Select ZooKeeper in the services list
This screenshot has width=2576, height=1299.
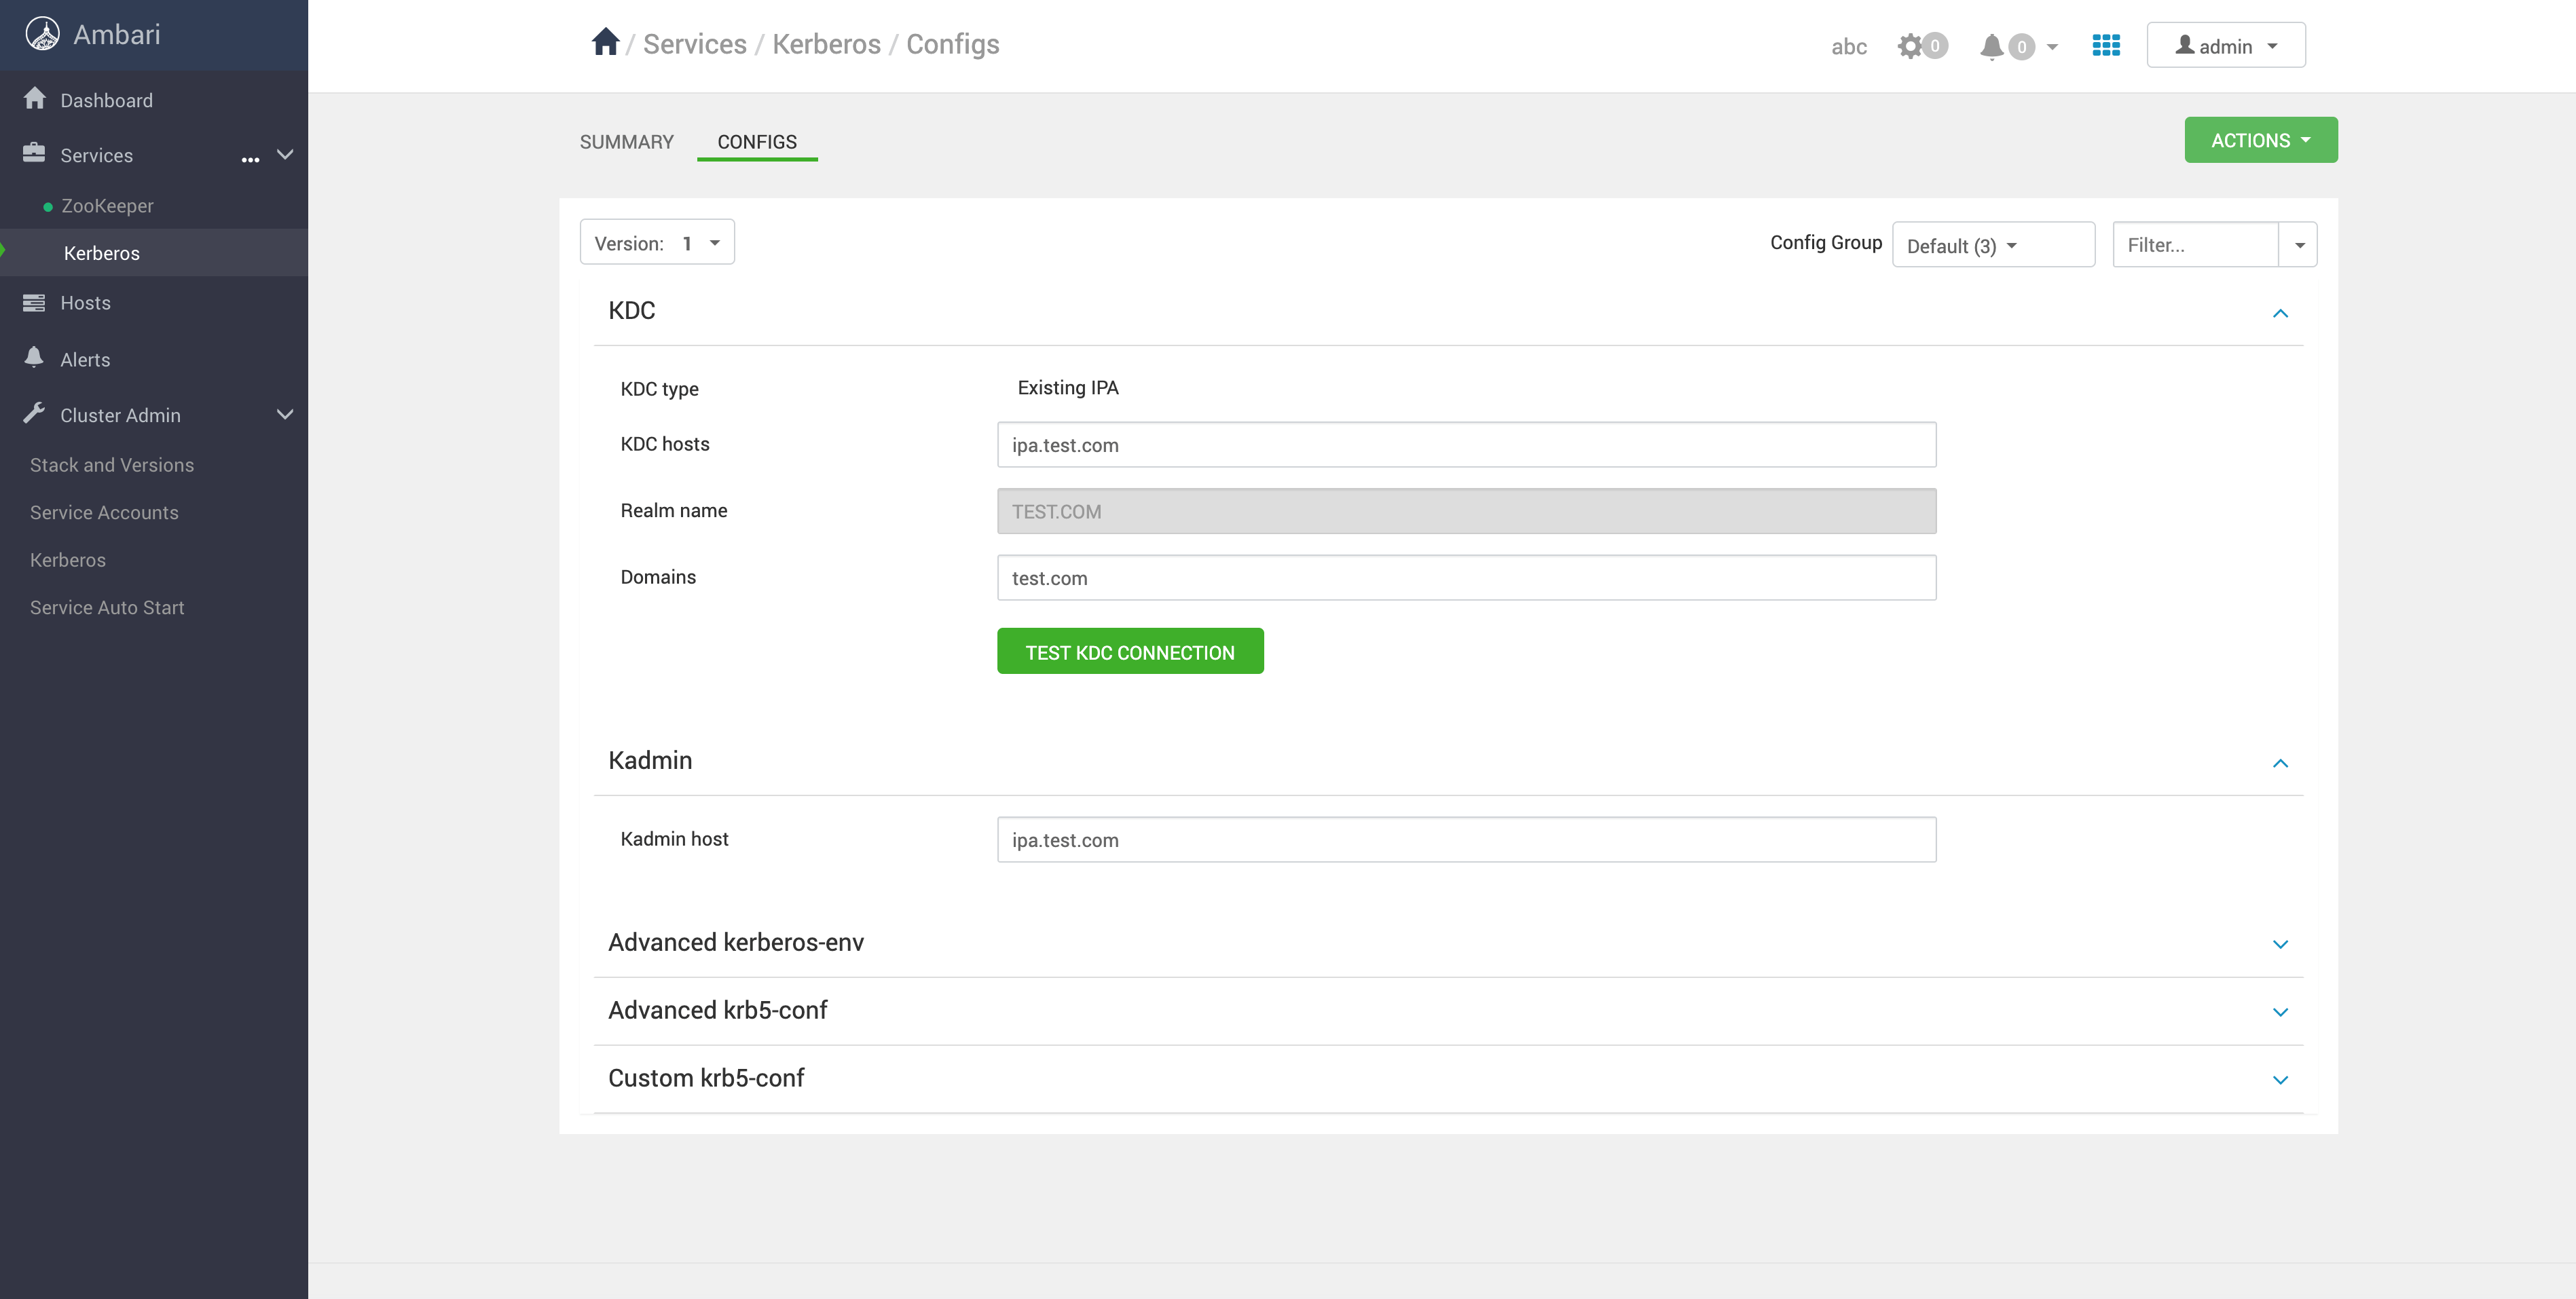click(107, 206)
